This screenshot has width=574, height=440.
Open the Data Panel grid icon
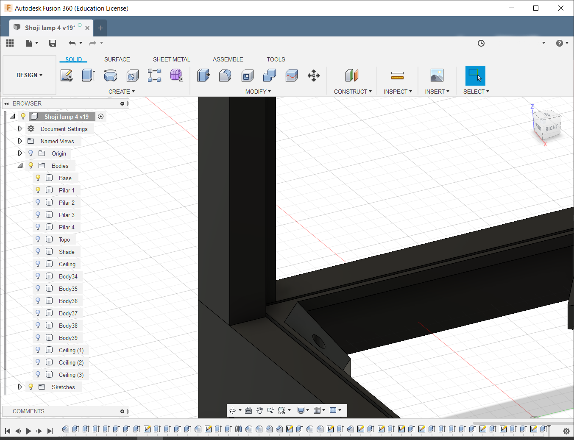pyautogui.click(x=10, y=43)
